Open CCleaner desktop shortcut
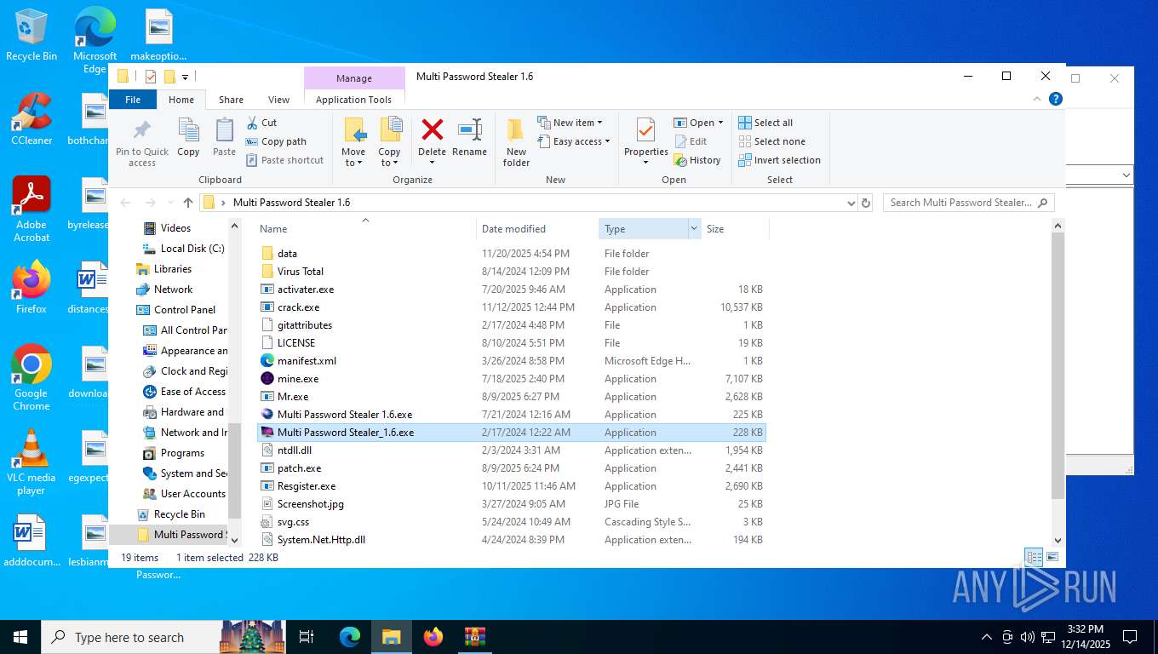 [32, 119]
